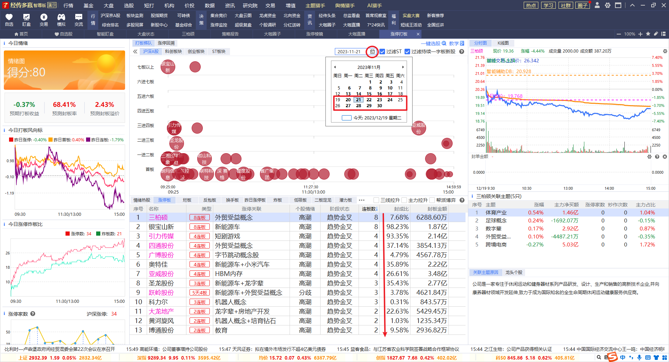Show more tabs via the ellipsis
Screen dimensions: 669x362
click(x=362, y=200)
